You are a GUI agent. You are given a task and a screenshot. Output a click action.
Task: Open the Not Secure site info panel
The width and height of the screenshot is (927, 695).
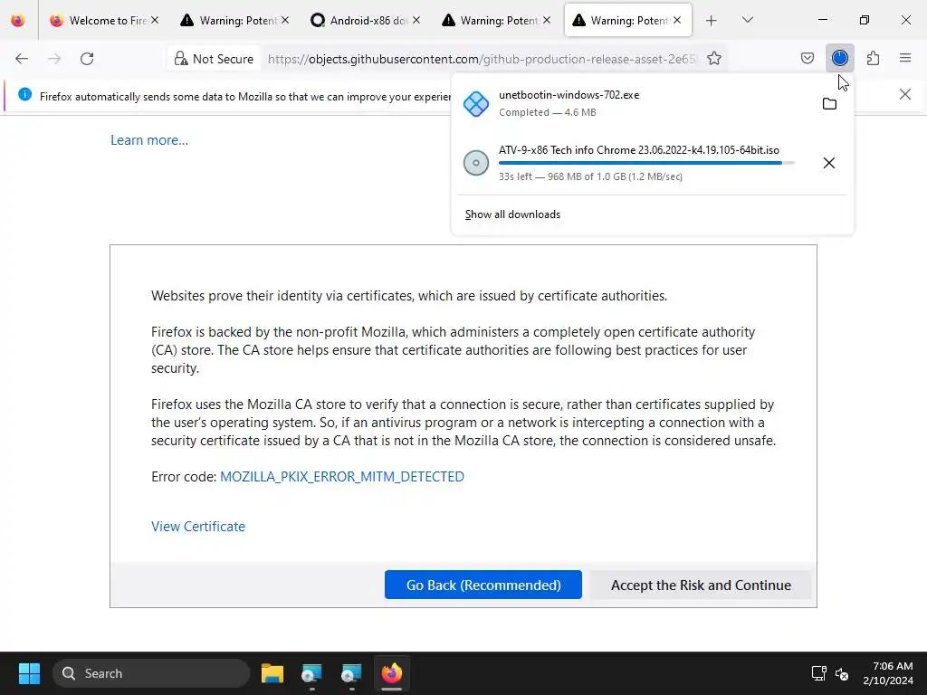coord(214,59)
